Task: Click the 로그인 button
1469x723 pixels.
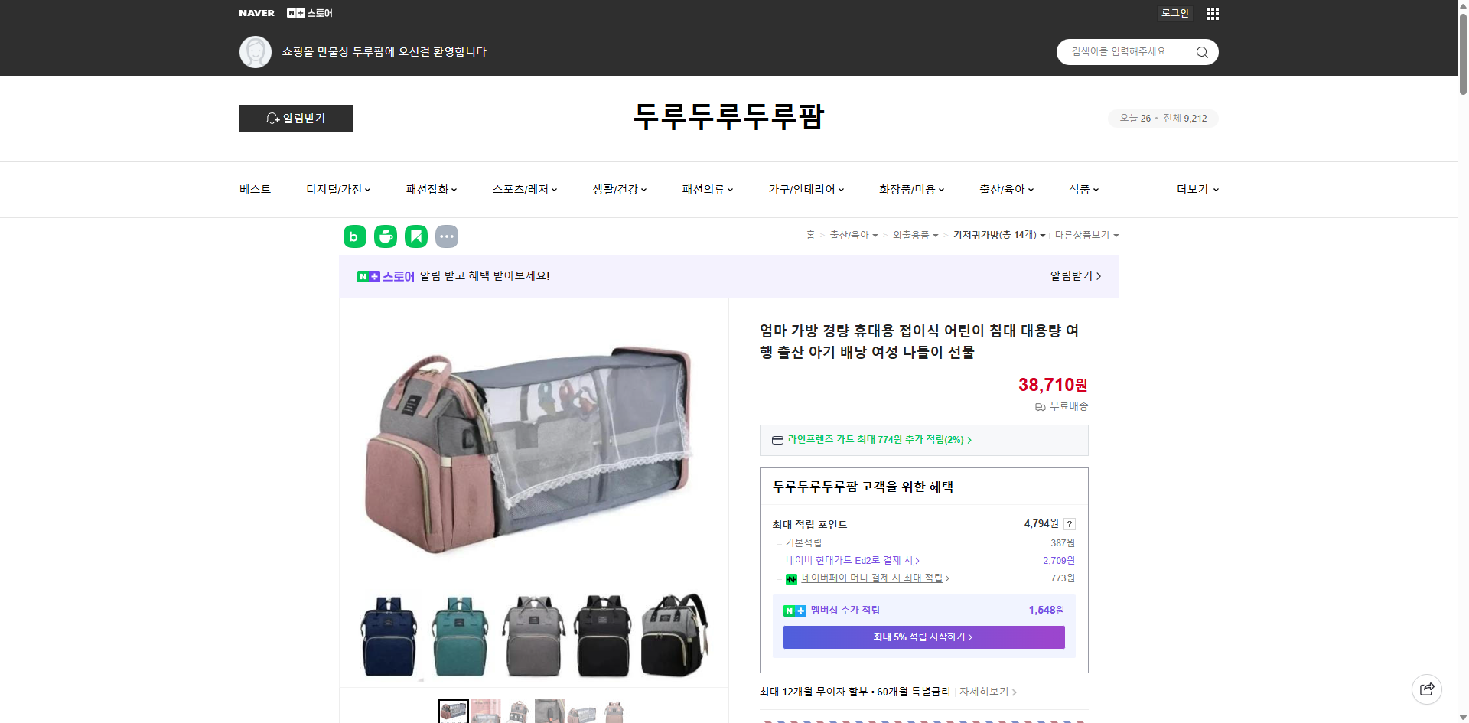Action: 1174,13
